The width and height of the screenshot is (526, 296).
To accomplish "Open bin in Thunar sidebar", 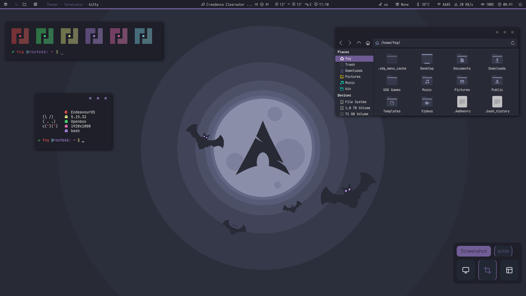I will (354, 89).
